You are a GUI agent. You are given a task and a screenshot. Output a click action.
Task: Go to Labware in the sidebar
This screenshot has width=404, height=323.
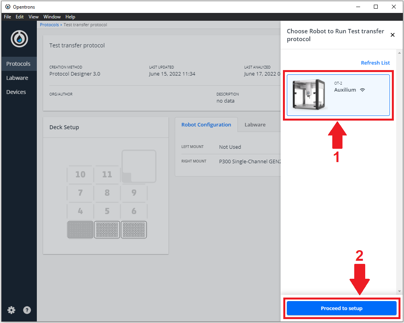[19, 78]
